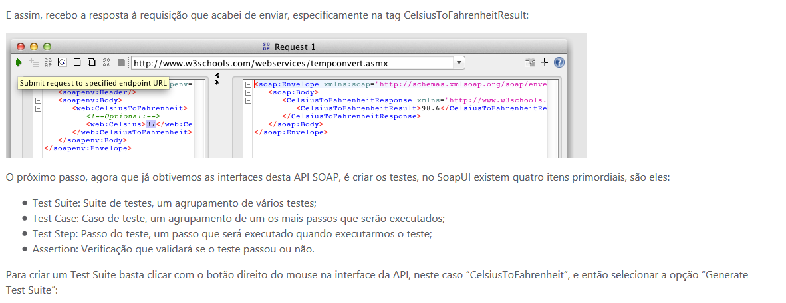Collapse the CelsiusToFahrenheitResponse node

(248, 100)
